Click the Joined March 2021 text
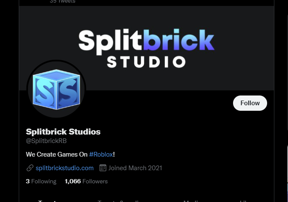 pyautogui.click(x=135, y=168)
